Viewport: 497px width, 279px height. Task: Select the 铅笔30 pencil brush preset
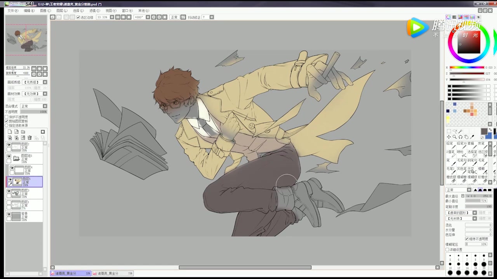tap(461, 146)
